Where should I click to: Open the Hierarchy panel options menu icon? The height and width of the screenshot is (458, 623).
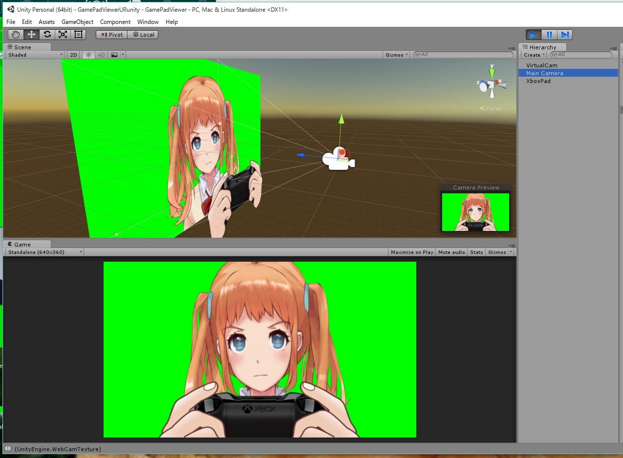[614, 48]
